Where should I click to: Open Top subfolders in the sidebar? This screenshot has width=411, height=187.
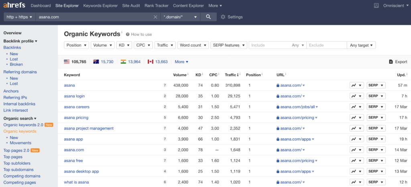click(16, 163)
